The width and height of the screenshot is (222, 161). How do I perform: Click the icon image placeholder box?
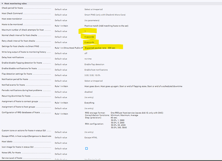87,148
